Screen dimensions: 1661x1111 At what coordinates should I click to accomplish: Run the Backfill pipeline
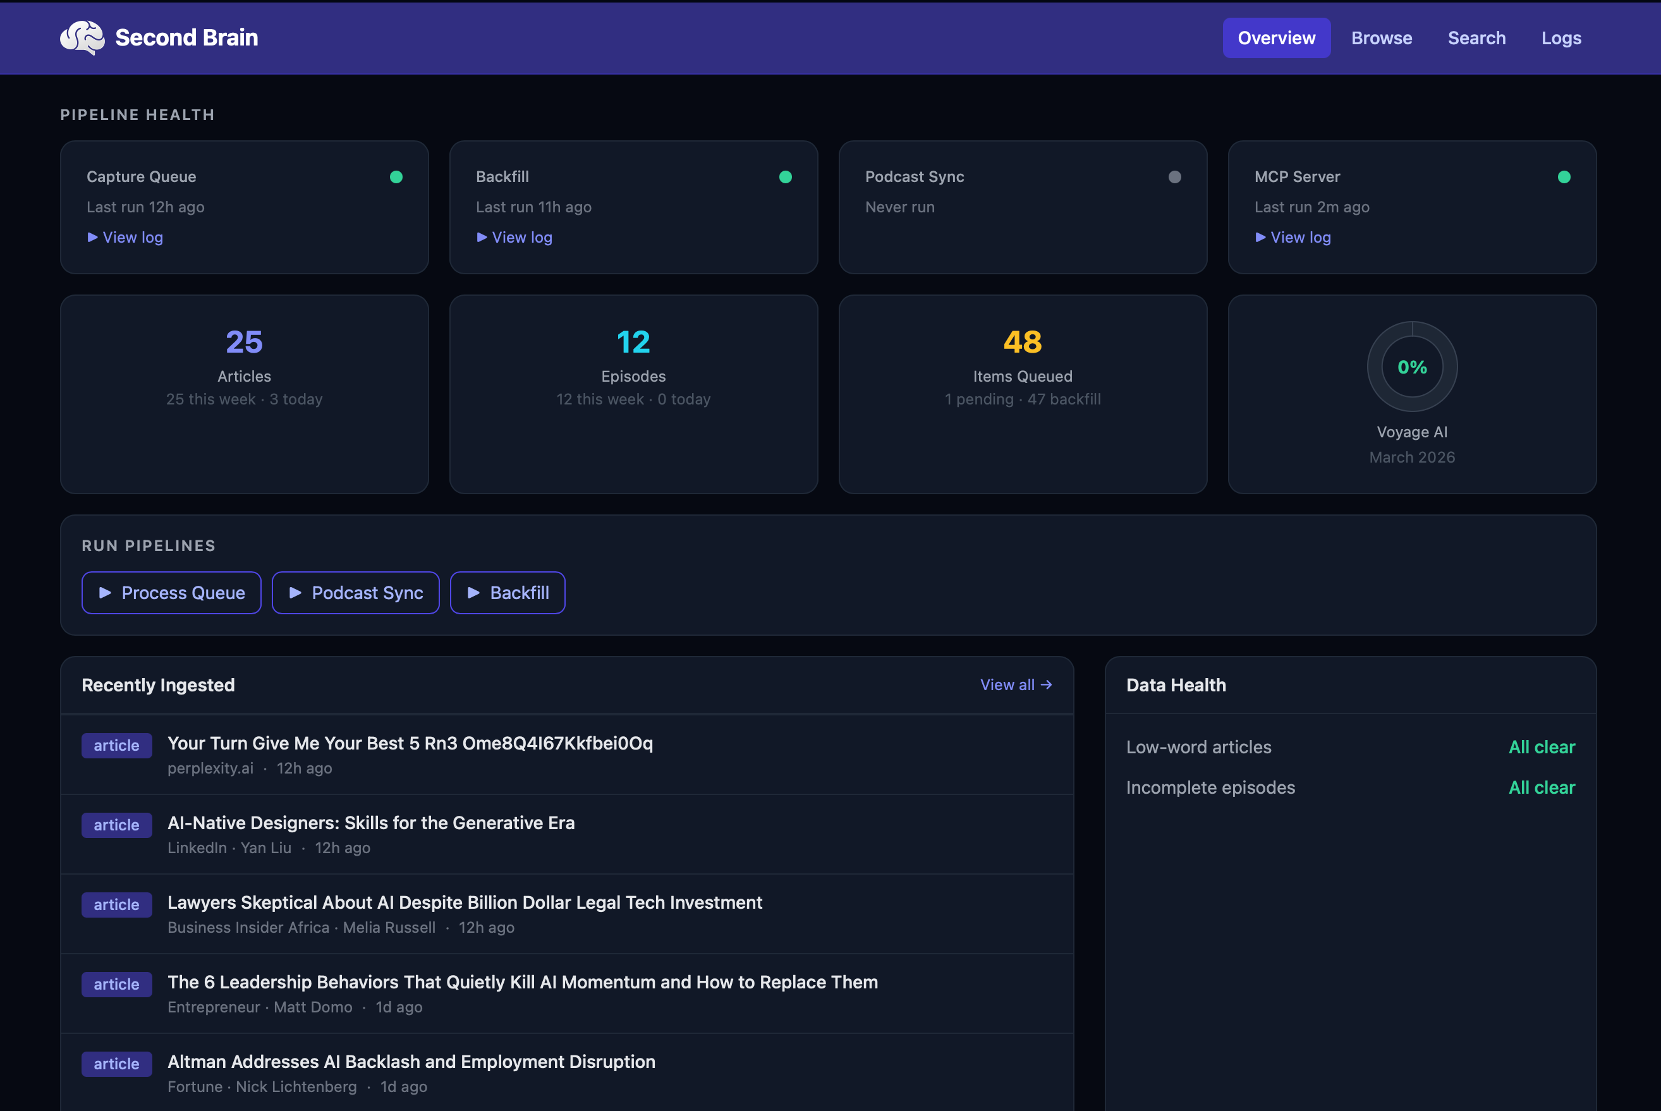(x=508, y=592)
